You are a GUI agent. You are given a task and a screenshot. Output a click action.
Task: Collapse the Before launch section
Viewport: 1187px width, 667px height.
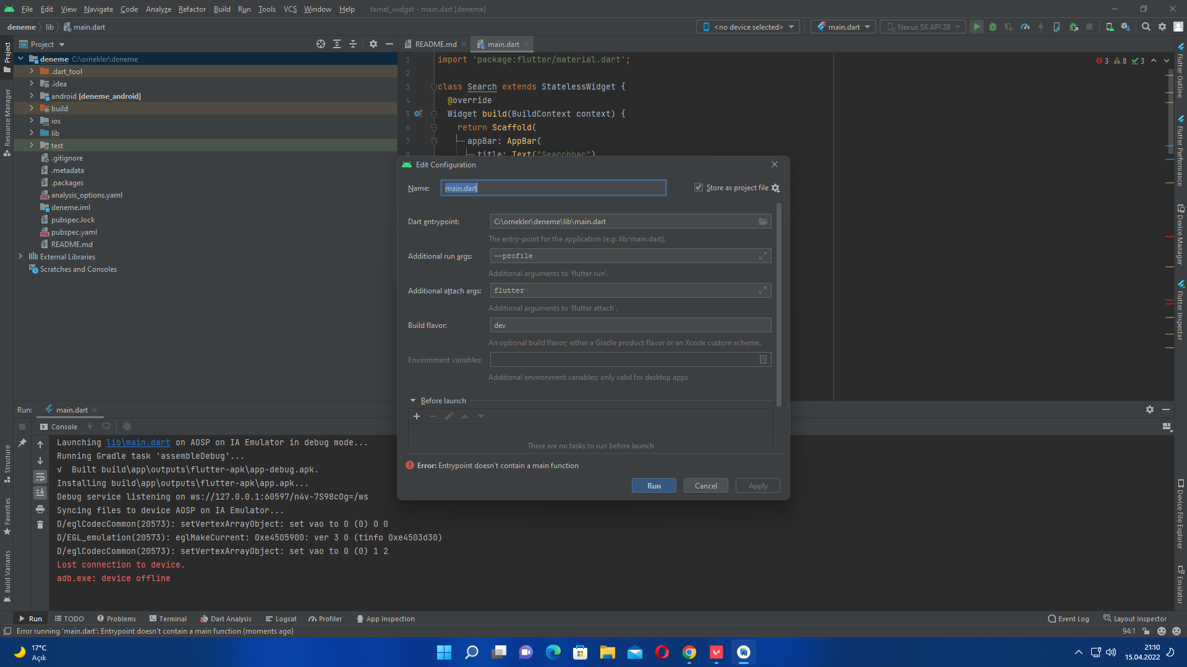point(413,401)
